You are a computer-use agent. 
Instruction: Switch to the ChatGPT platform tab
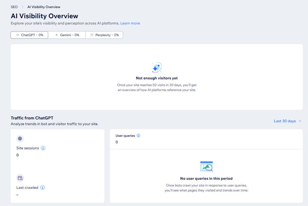point(29,35)
